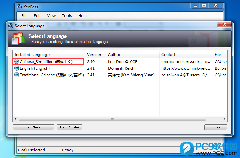
Task: Click the horizontal scrollbar right arrow
Action: click(224, 119)
